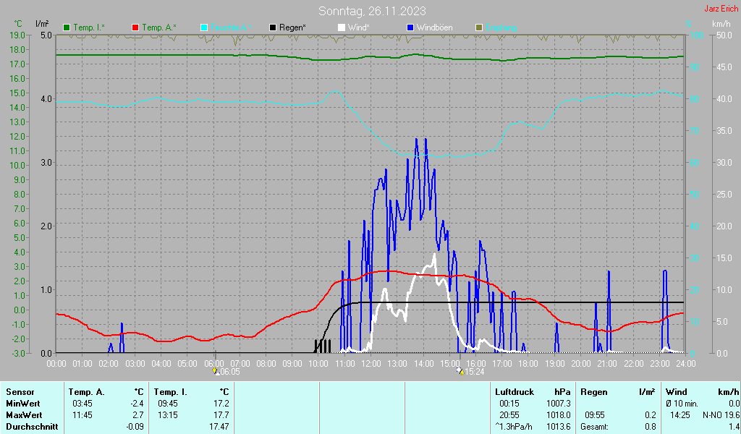
Task: Click the cyan Feuchte A. legend swatch
Action: tap(204, 28)
